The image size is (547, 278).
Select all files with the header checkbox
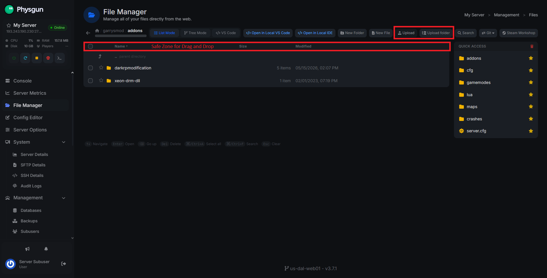90,46
